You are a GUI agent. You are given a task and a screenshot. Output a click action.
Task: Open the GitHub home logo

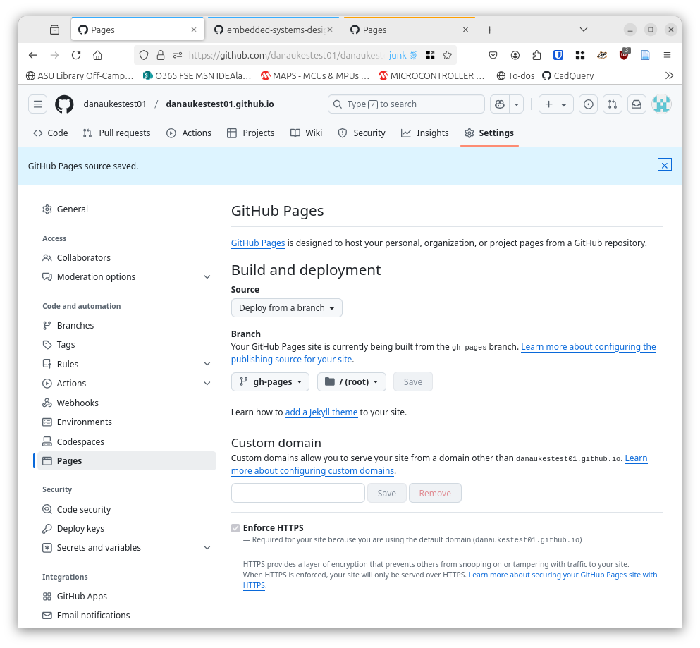64,104
